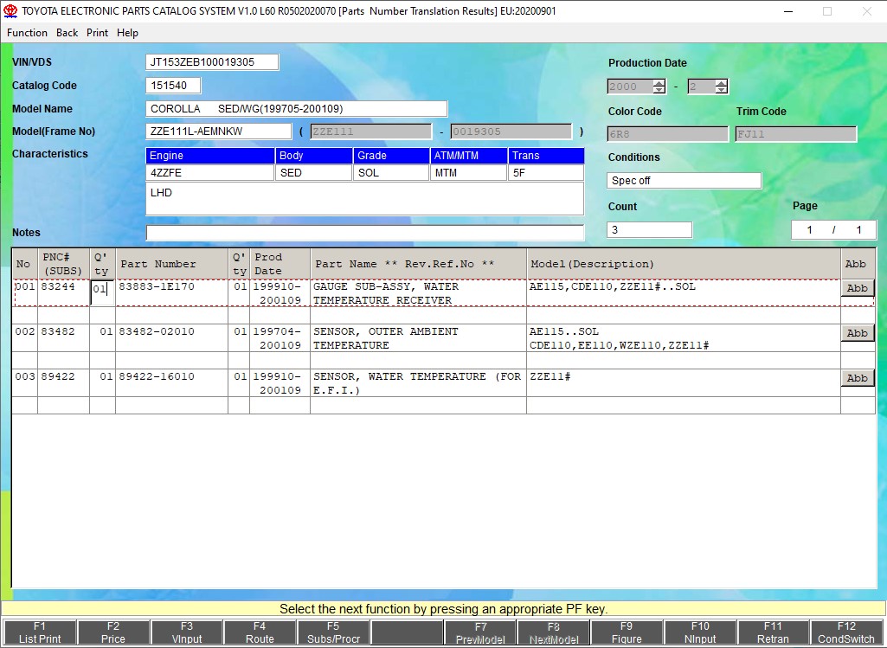The width and height of the screenshot is (887, 648).
Task: Increase production year with the up arrow
Action: [x=659, y=83]
